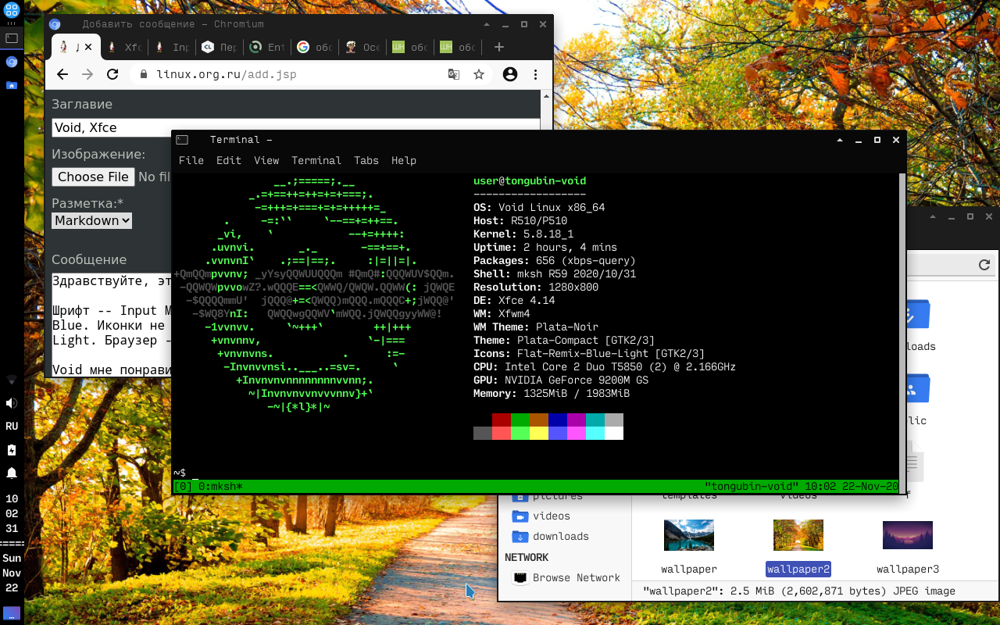Screen dimensions: 1000x625
Task: Open the terminal Help menu
Action: pos(404,160)
